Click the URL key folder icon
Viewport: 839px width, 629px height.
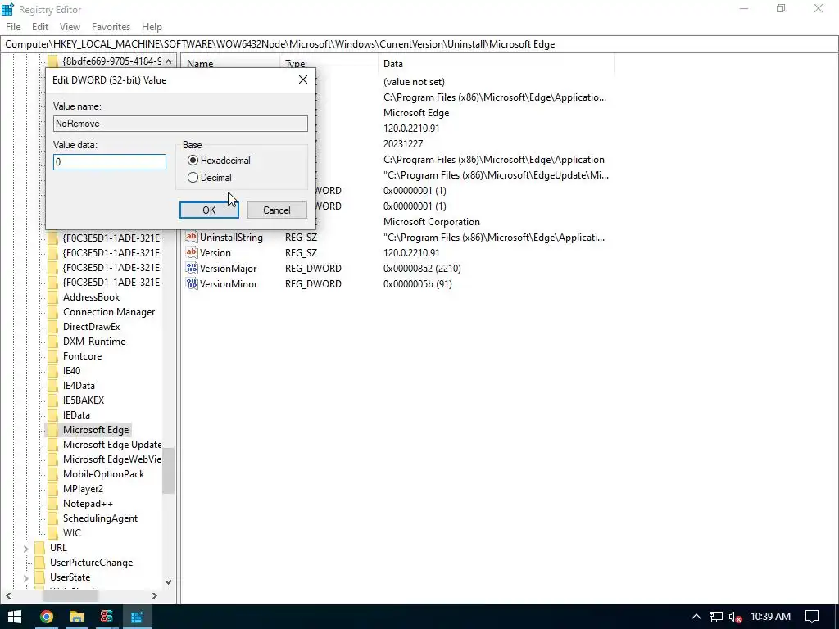tap(39, 548)
